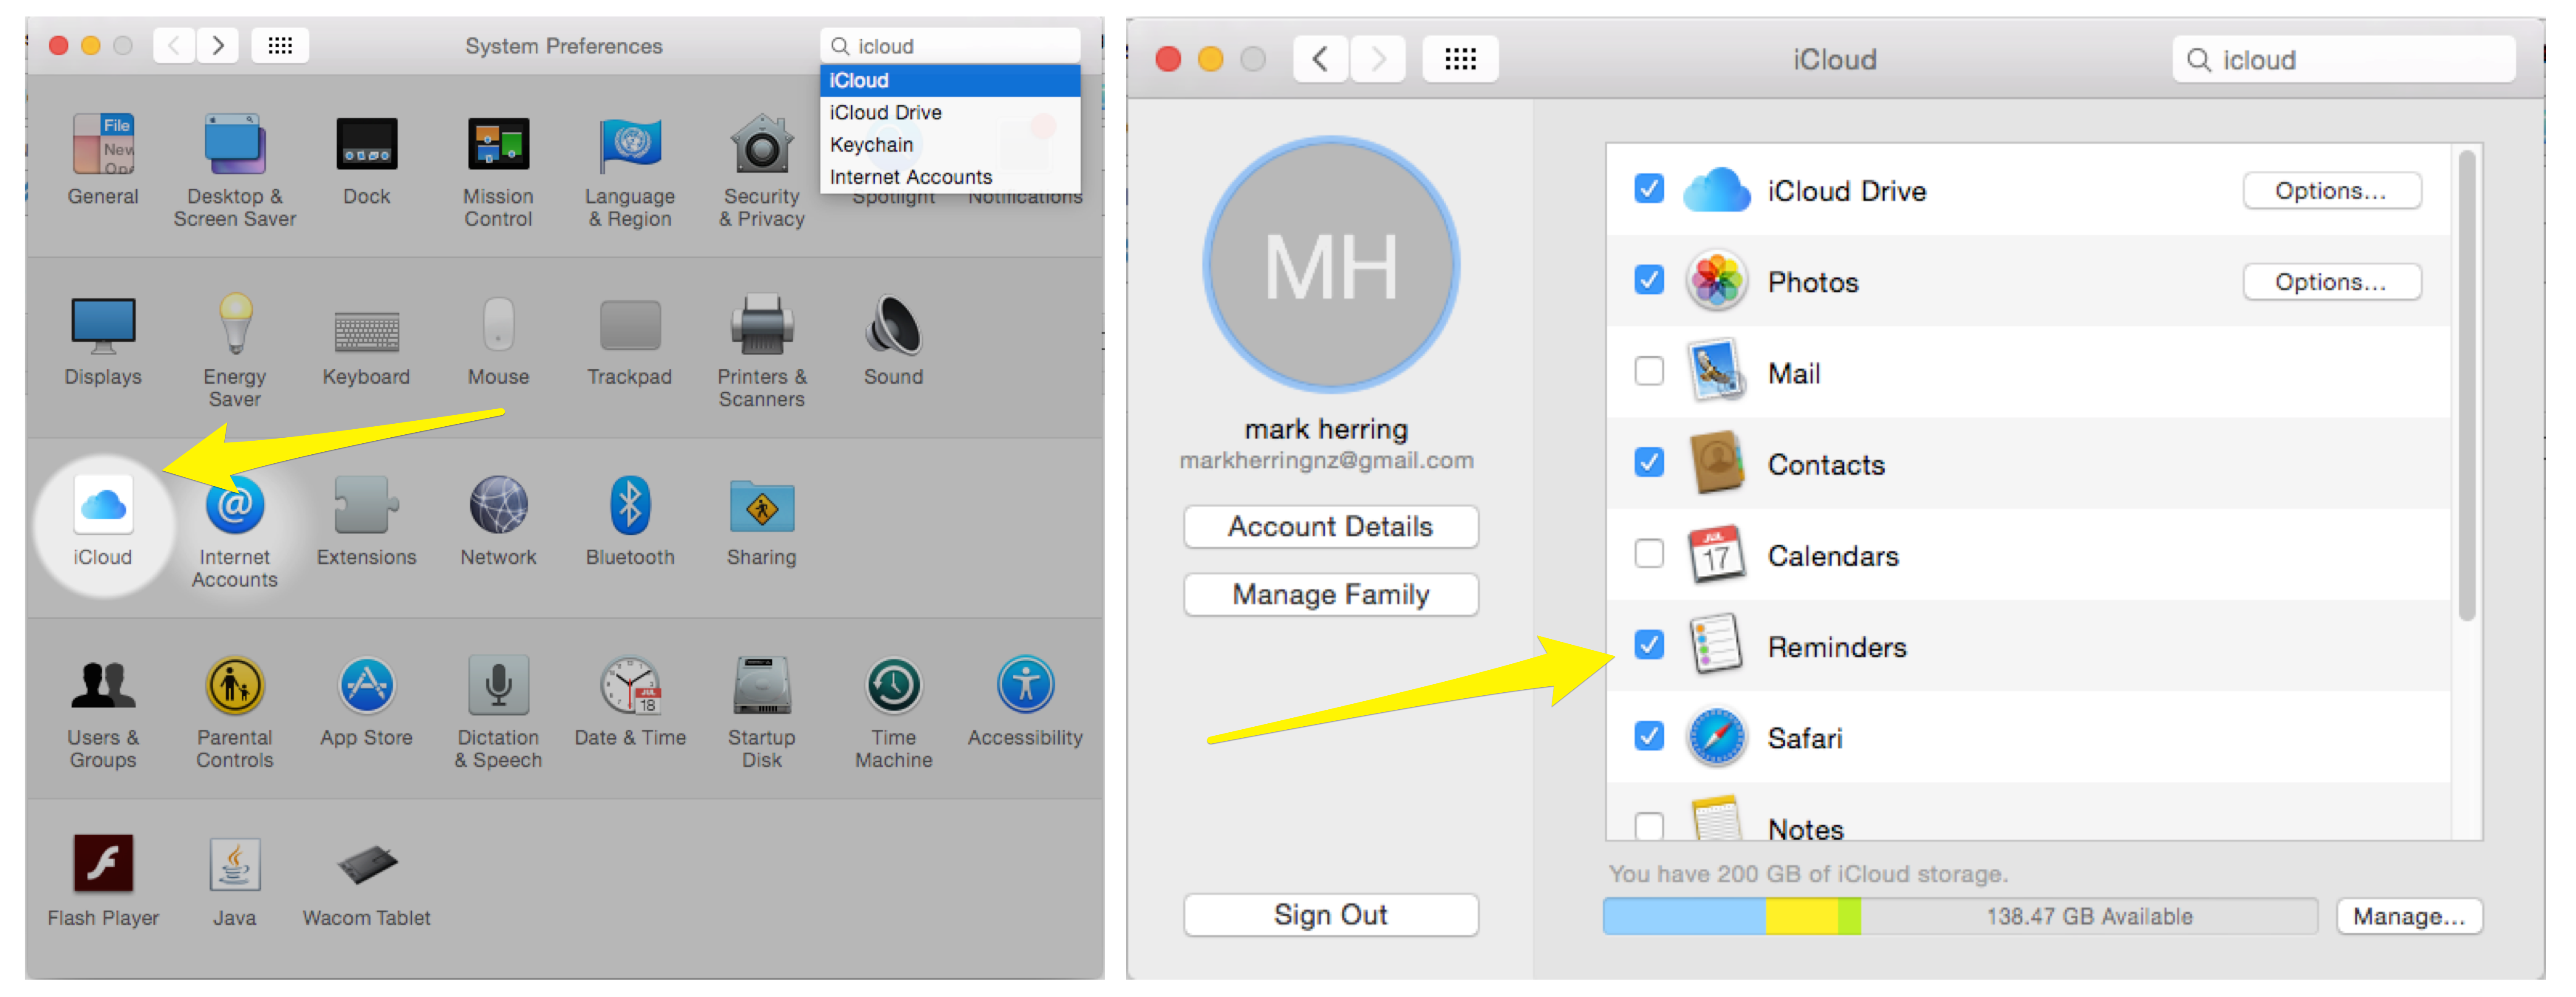Open the Sound preferences icon
The image size is (2576, 997).
click(x=893, y=325)
